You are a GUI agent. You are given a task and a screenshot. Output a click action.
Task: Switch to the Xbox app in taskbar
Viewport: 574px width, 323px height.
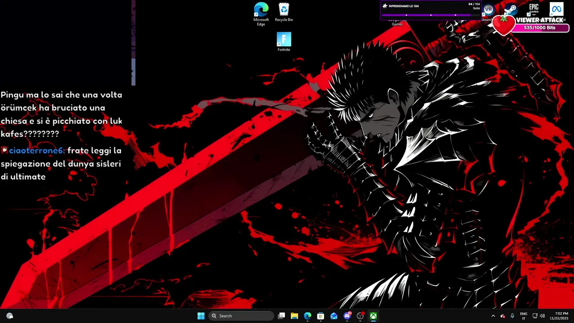tap(373, 316)
